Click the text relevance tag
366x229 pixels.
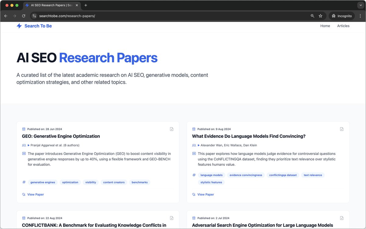[x=313, y=175]
